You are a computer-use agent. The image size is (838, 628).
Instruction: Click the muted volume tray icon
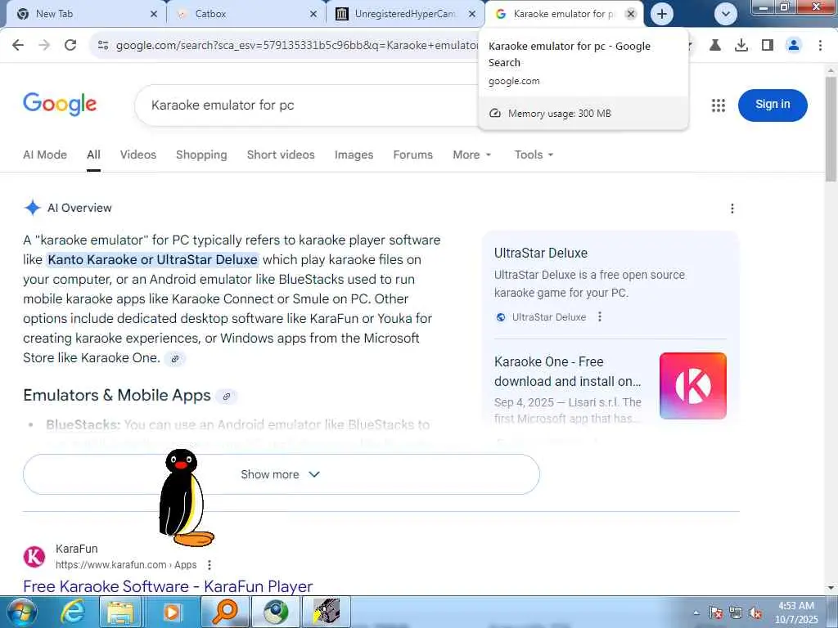coord(755,613)
